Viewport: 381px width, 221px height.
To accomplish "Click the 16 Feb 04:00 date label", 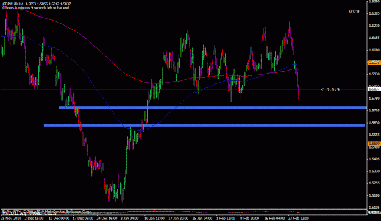I will tap(274, 219).
